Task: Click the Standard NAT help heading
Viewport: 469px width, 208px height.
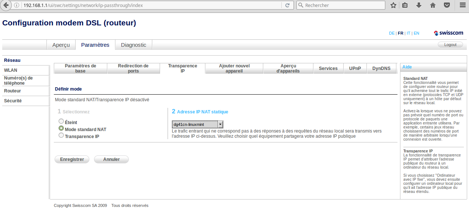Action: point(416,78)
